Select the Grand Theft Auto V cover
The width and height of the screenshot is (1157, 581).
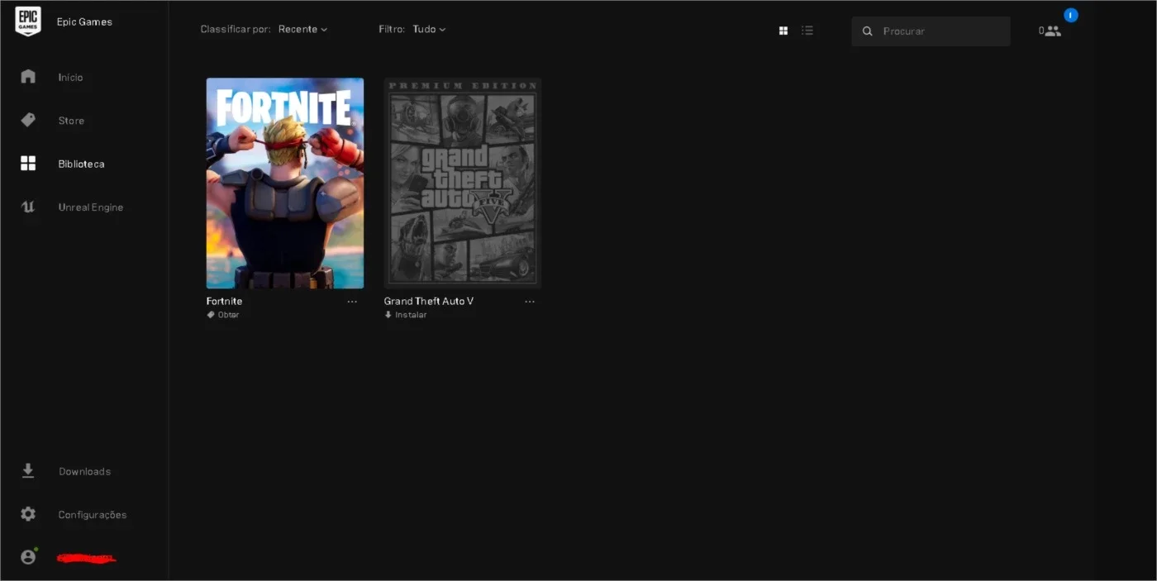463,183
